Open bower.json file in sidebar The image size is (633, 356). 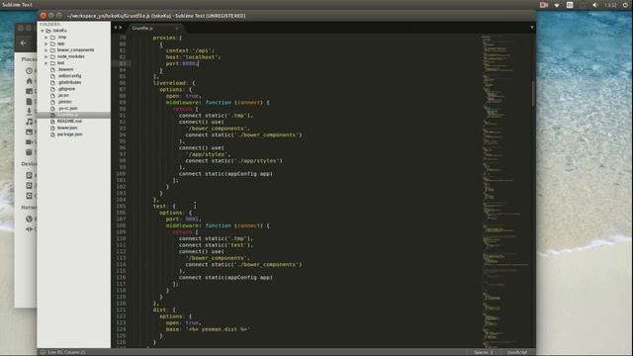click(x=67, y=128)
